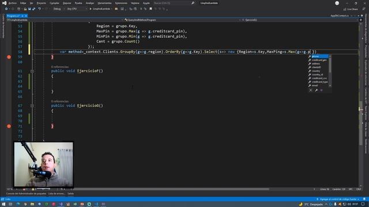
Task: Collapse the EjercicioF method outline
Action: (x=32, y=71)
